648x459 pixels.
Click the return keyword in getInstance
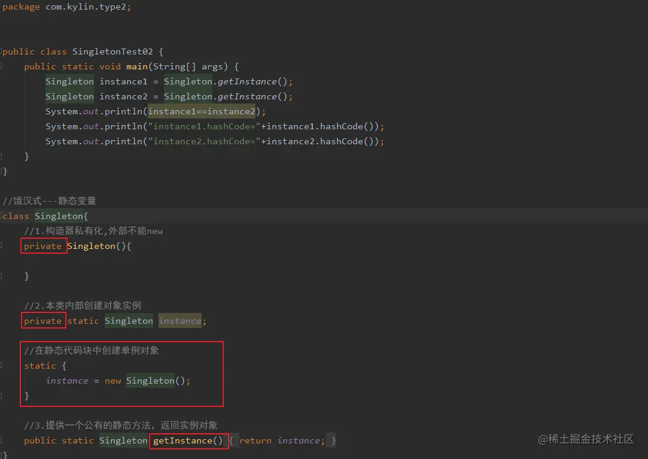(x=255, y=440)
